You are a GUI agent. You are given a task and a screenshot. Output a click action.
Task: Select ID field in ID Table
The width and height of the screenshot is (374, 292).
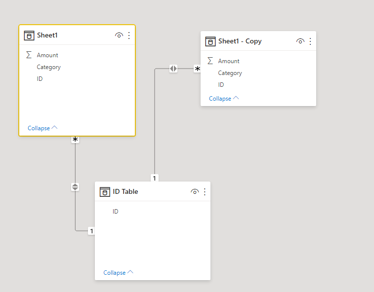click(116, 212)
